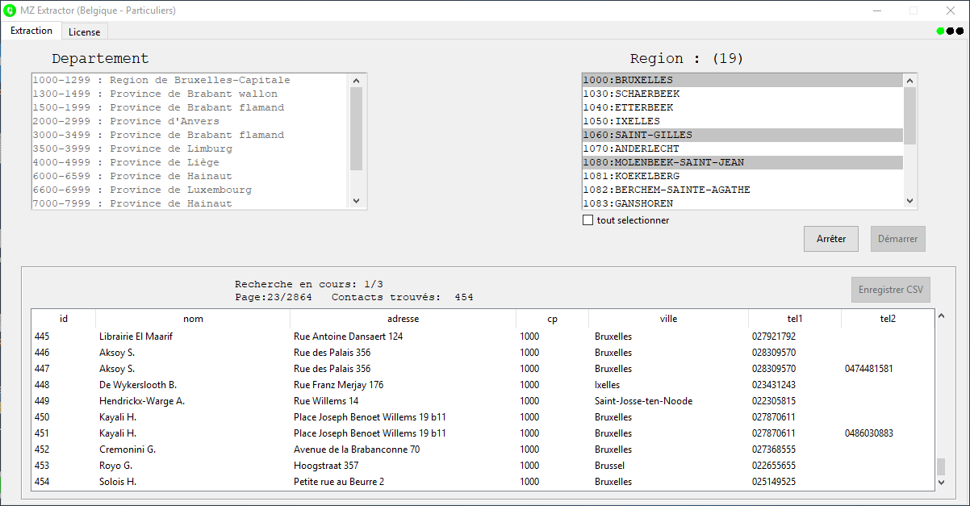Click the 'tel2' column header
Viewport: 970px width, 506px height.
point(887,319)
